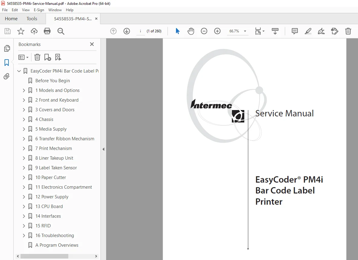The height and width of the screenshot is (260, 358).
Task: Print the document using printer icon
Action: coord(47,31)
